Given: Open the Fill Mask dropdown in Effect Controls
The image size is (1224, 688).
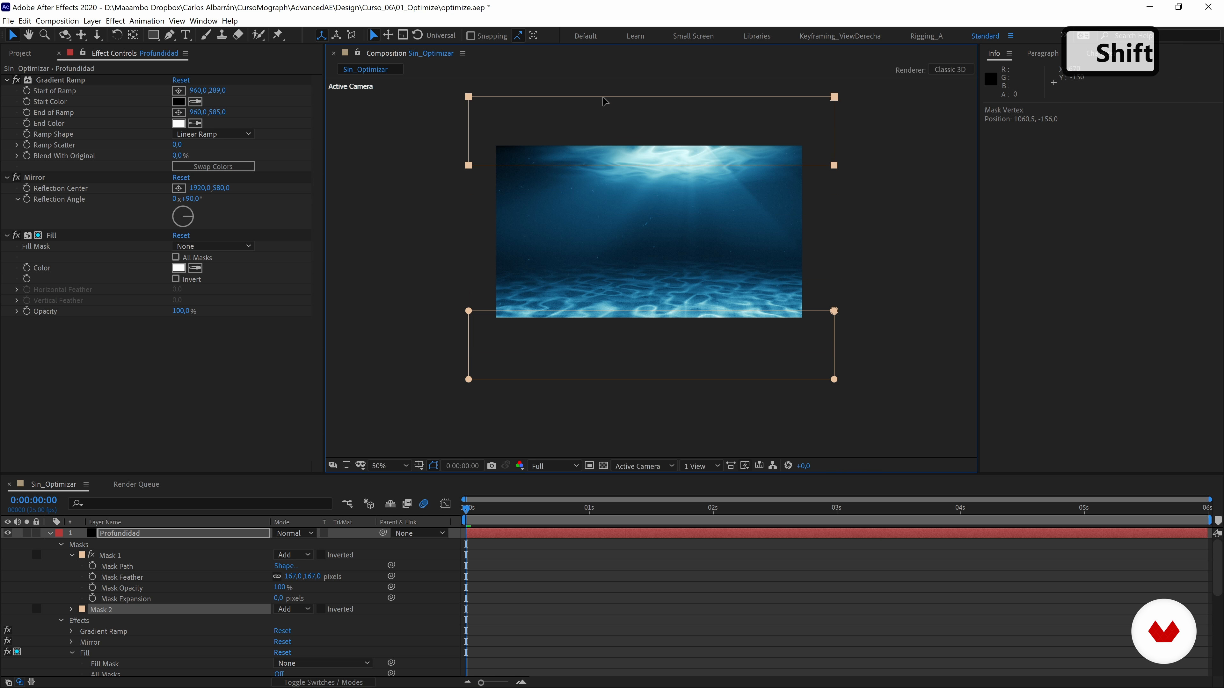Looking at the screenshot, I should pos(213,246).
